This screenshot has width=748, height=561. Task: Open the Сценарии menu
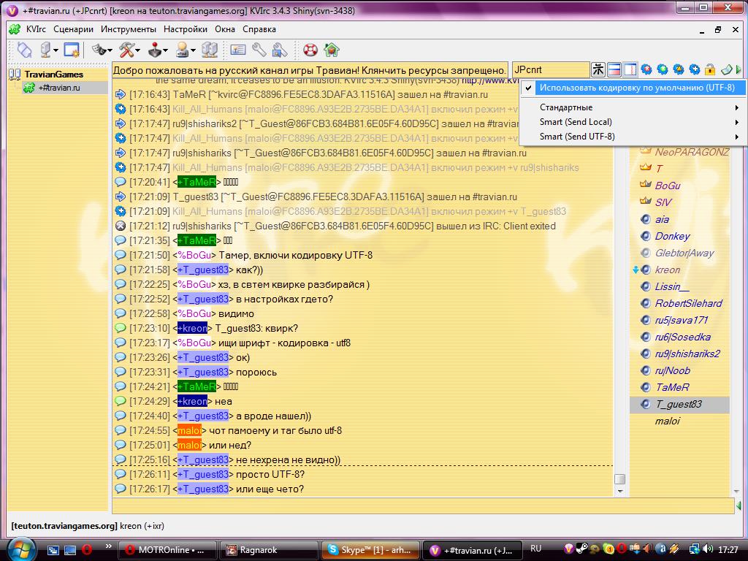coord(74,29)
